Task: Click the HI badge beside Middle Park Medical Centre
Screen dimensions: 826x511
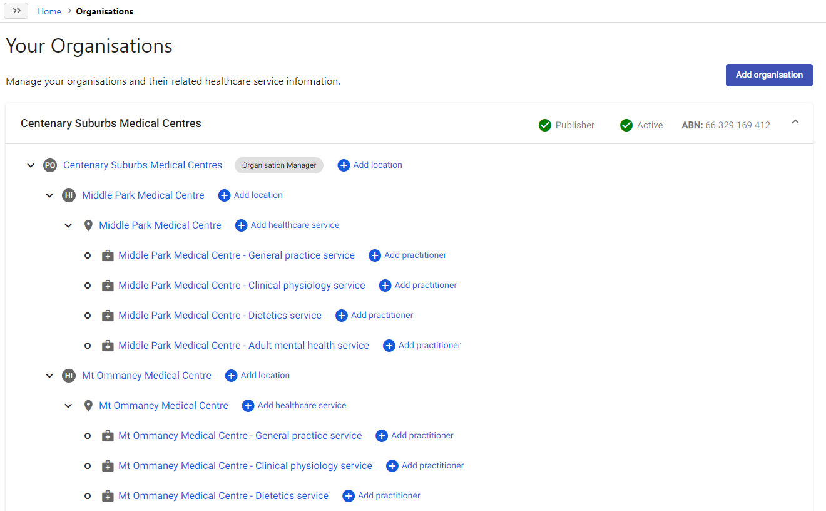Action: [69, 195]
